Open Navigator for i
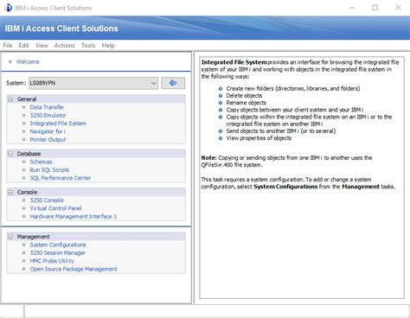Image resolution: width=410 pixels, height=318 pixels. (x=48, y=131)
